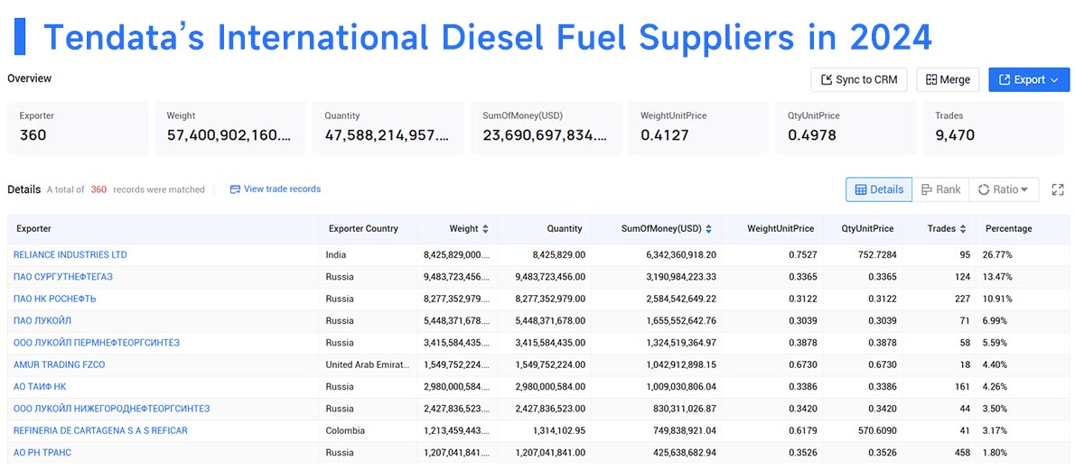Click the 360 records matched count

[x=98, y=189]
